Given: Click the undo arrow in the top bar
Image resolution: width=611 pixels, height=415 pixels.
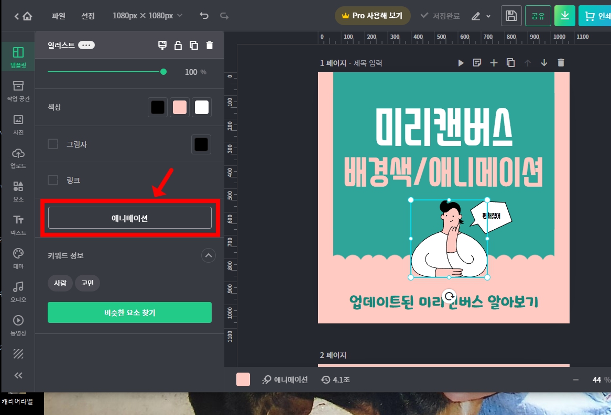Looking at the screenshot, I should [204, 16].
